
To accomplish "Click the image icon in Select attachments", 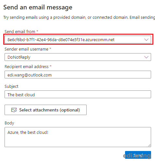I will point(14,110).
